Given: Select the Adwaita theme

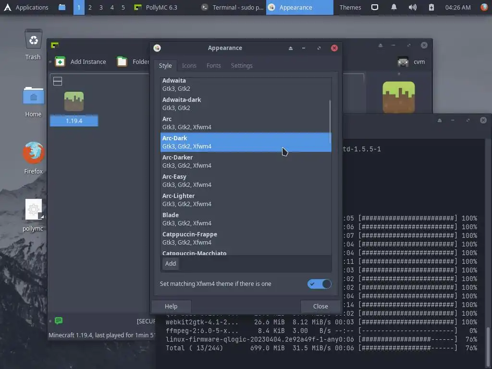Looking at the screenshot, I should pos(246,85).
